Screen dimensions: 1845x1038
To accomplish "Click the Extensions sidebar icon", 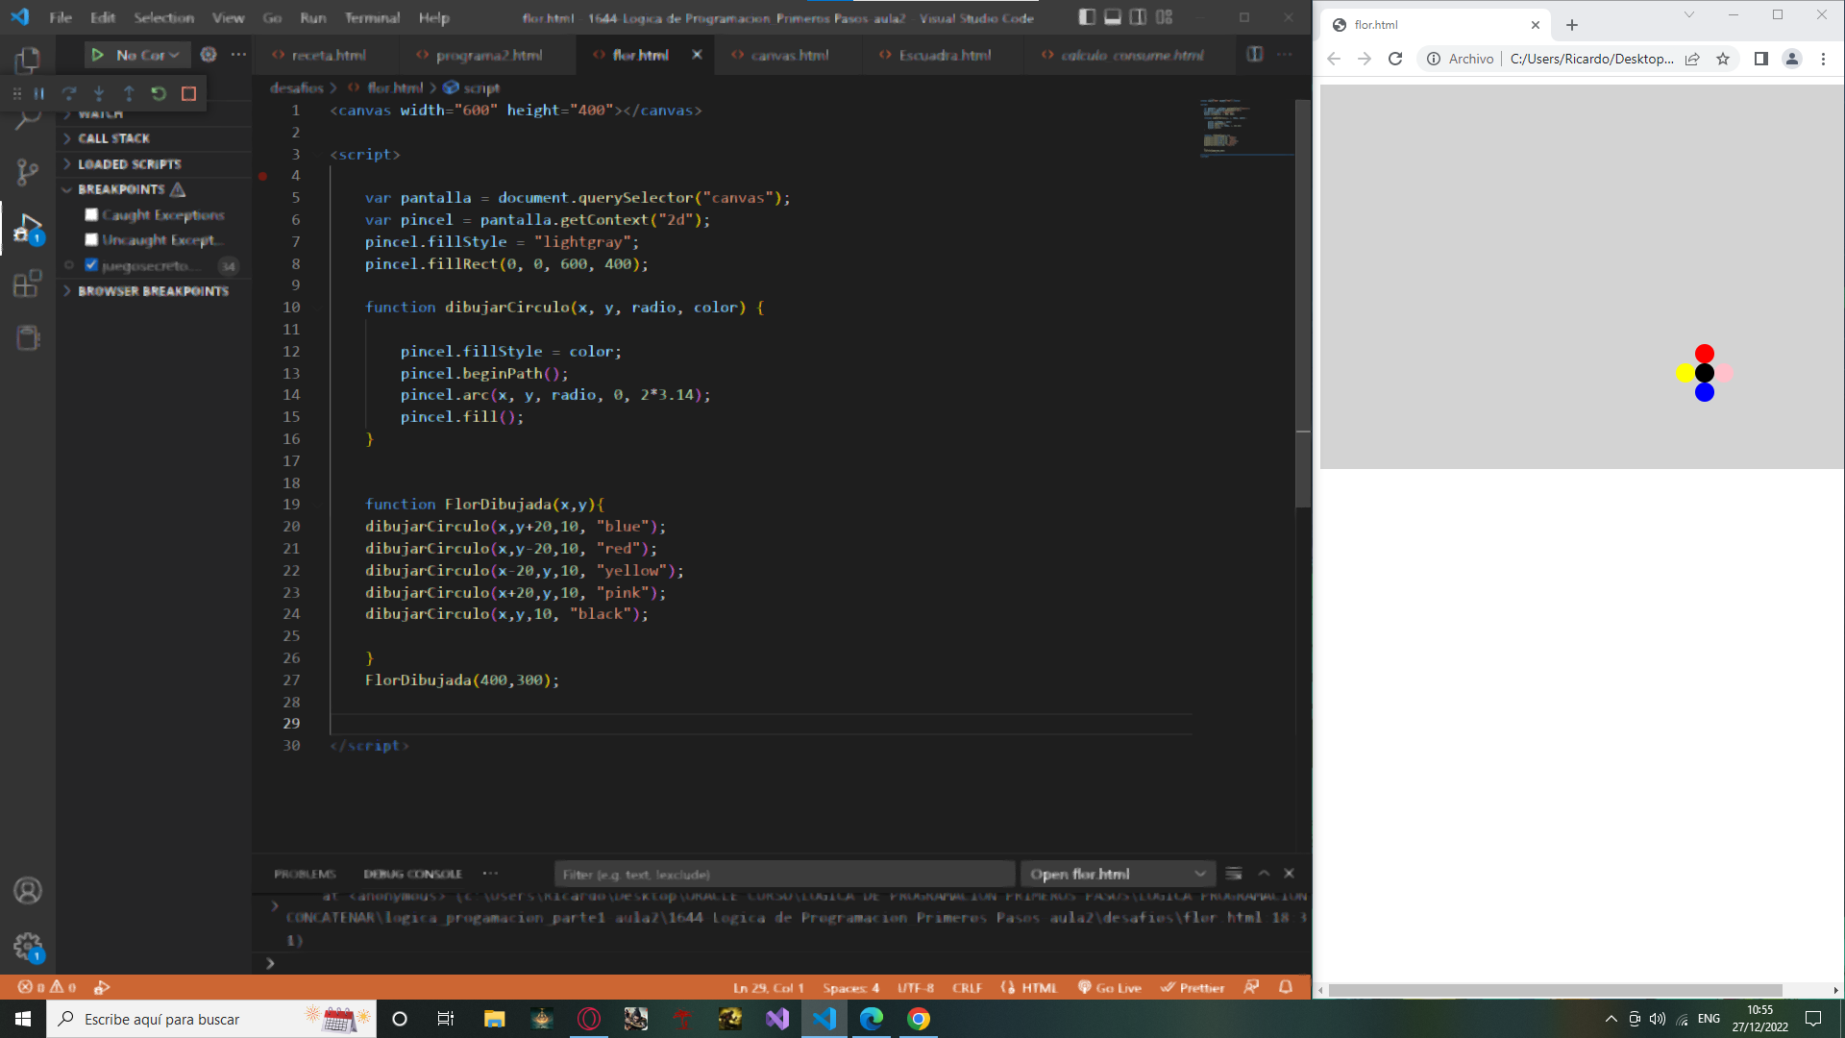I will click(28, 284).
